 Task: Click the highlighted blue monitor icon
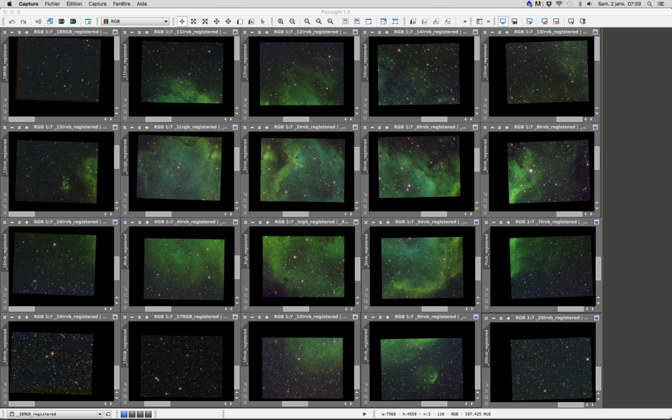503,22
